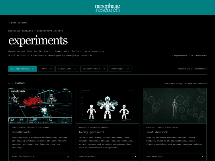
Task: Click the soul descent card title
Action: 157,132
